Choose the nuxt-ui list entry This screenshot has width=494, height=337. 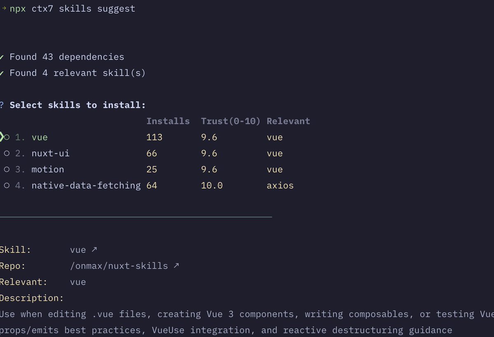pos(50,153)
